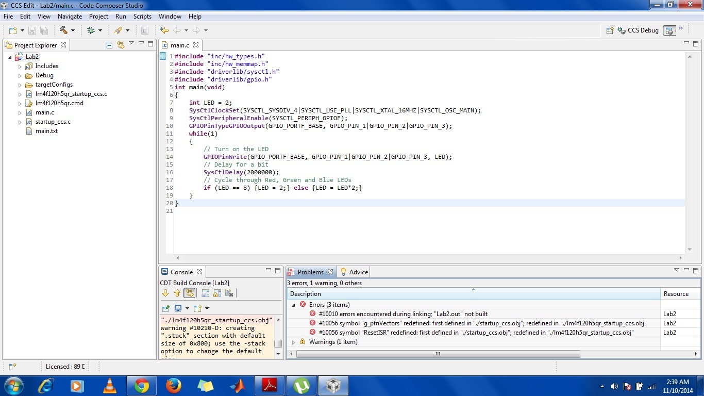Screen dimensions: 704x396
Task: Open the Scripts menu
Action: (142, 16)
